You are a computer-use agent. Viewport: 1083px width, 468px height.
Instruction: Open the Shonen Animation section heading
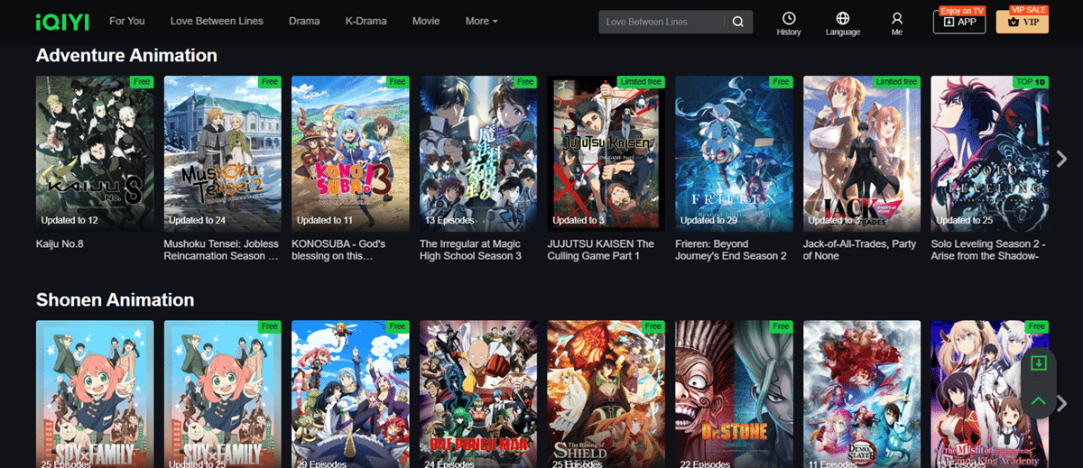click(115, 299)
